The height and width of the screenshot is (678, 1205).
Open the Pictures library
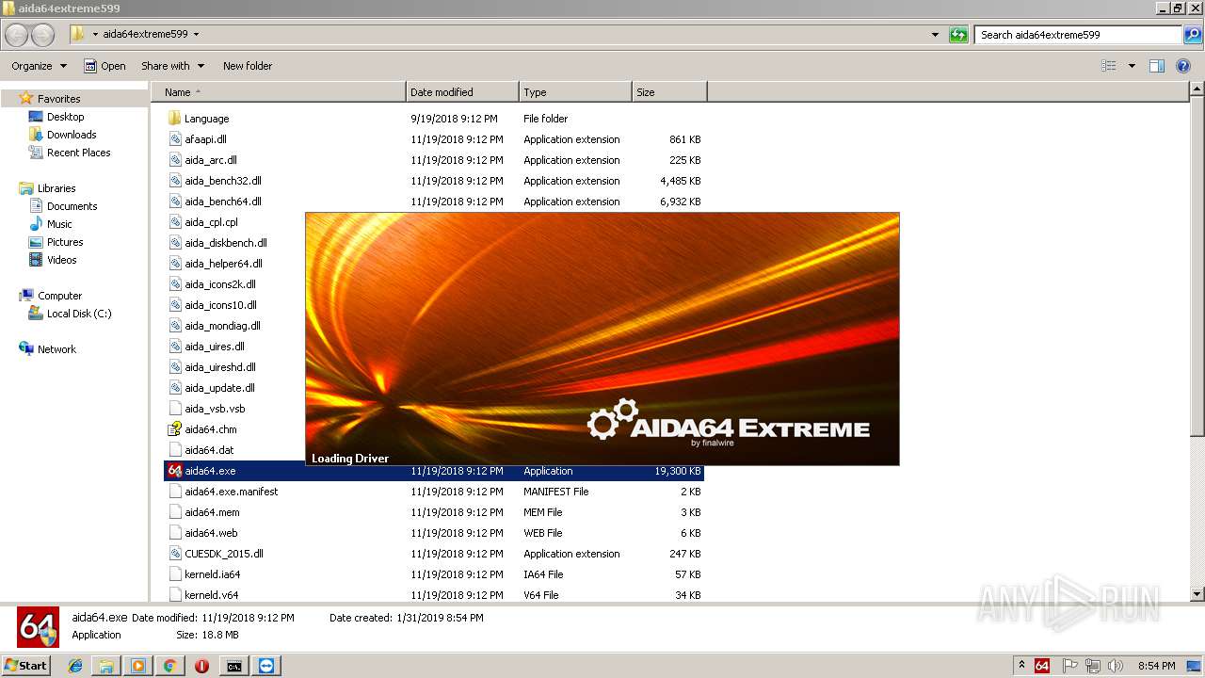[65, 242]
